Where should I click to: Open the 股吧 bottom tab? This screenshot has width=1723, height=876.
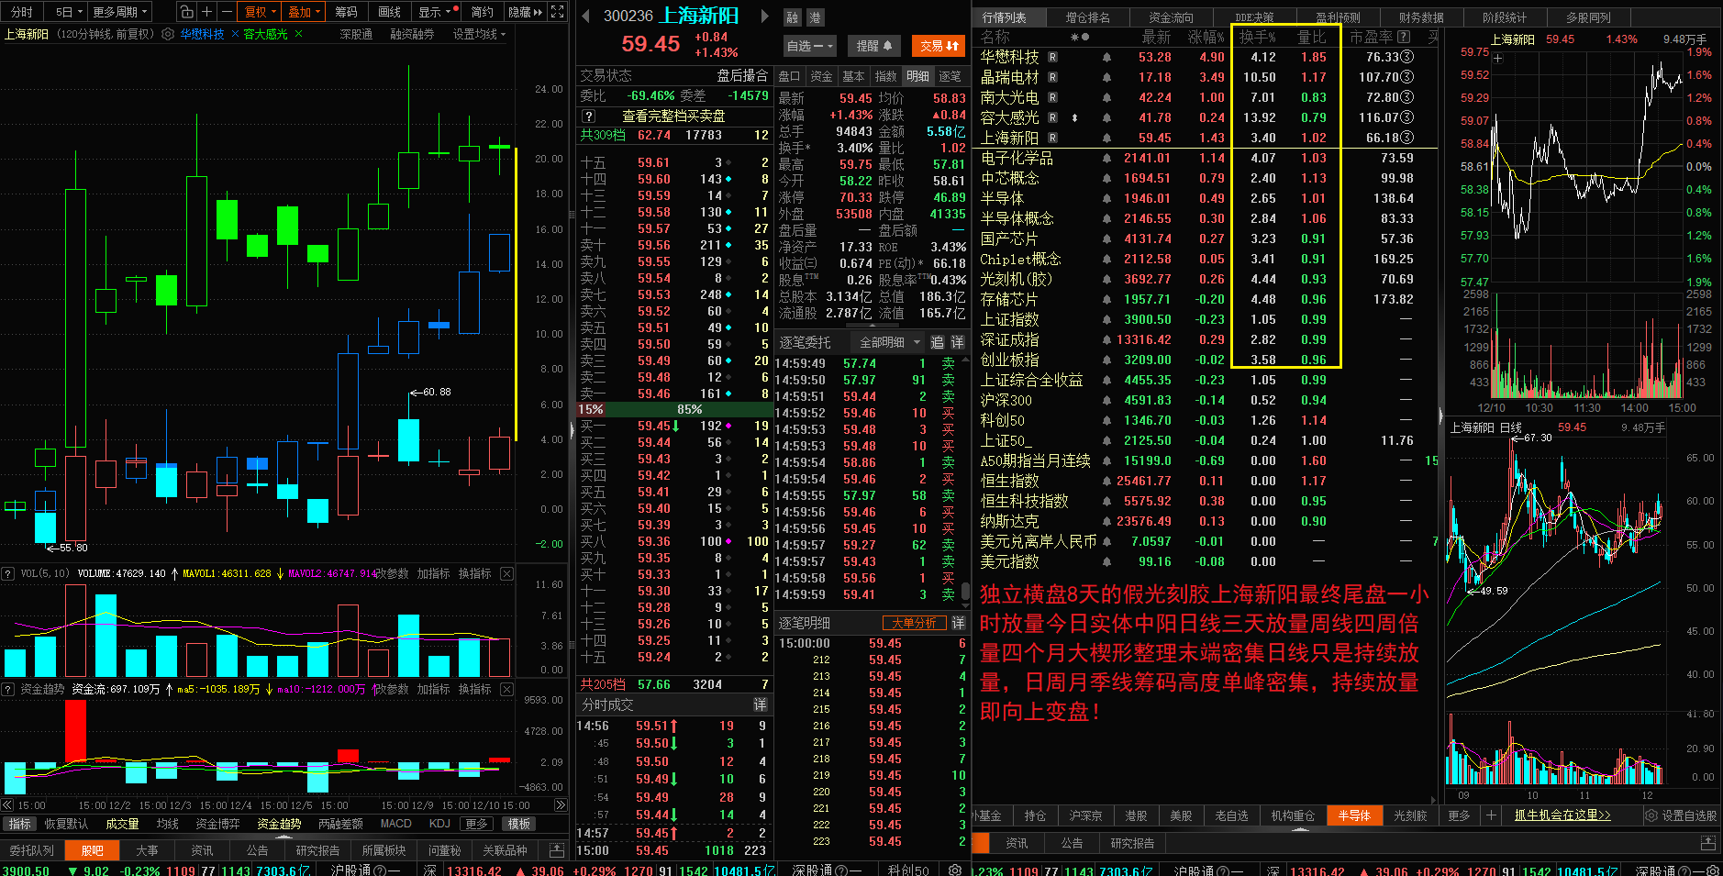tap(93, 850)
